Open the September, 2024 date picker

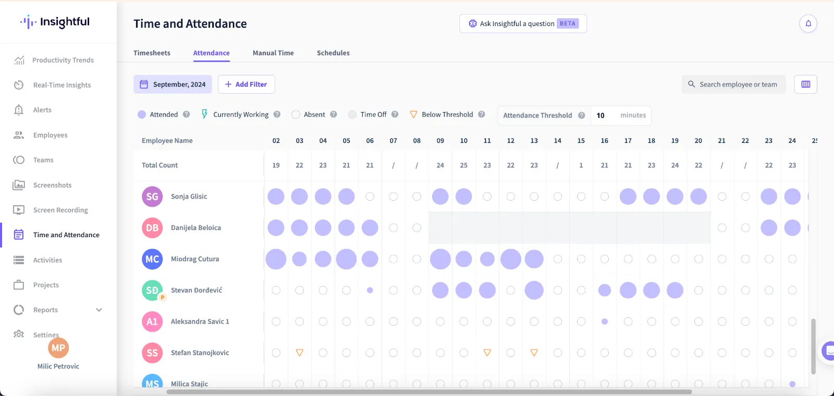coord(173,84)
